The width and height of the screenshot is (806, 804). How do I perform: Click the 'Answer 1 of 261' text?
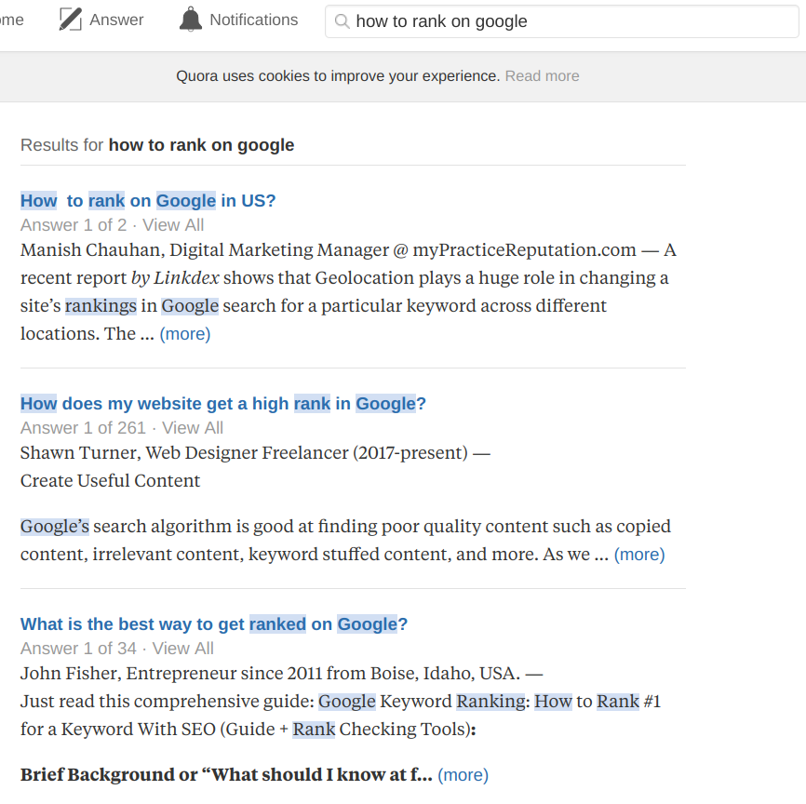click(x=83, y=428)
